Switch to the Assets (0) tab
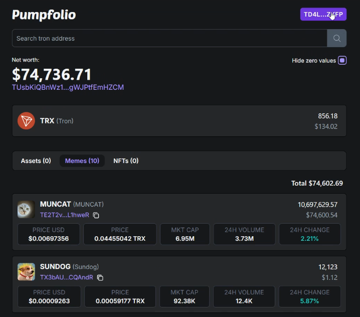 (x=36, y=161)
